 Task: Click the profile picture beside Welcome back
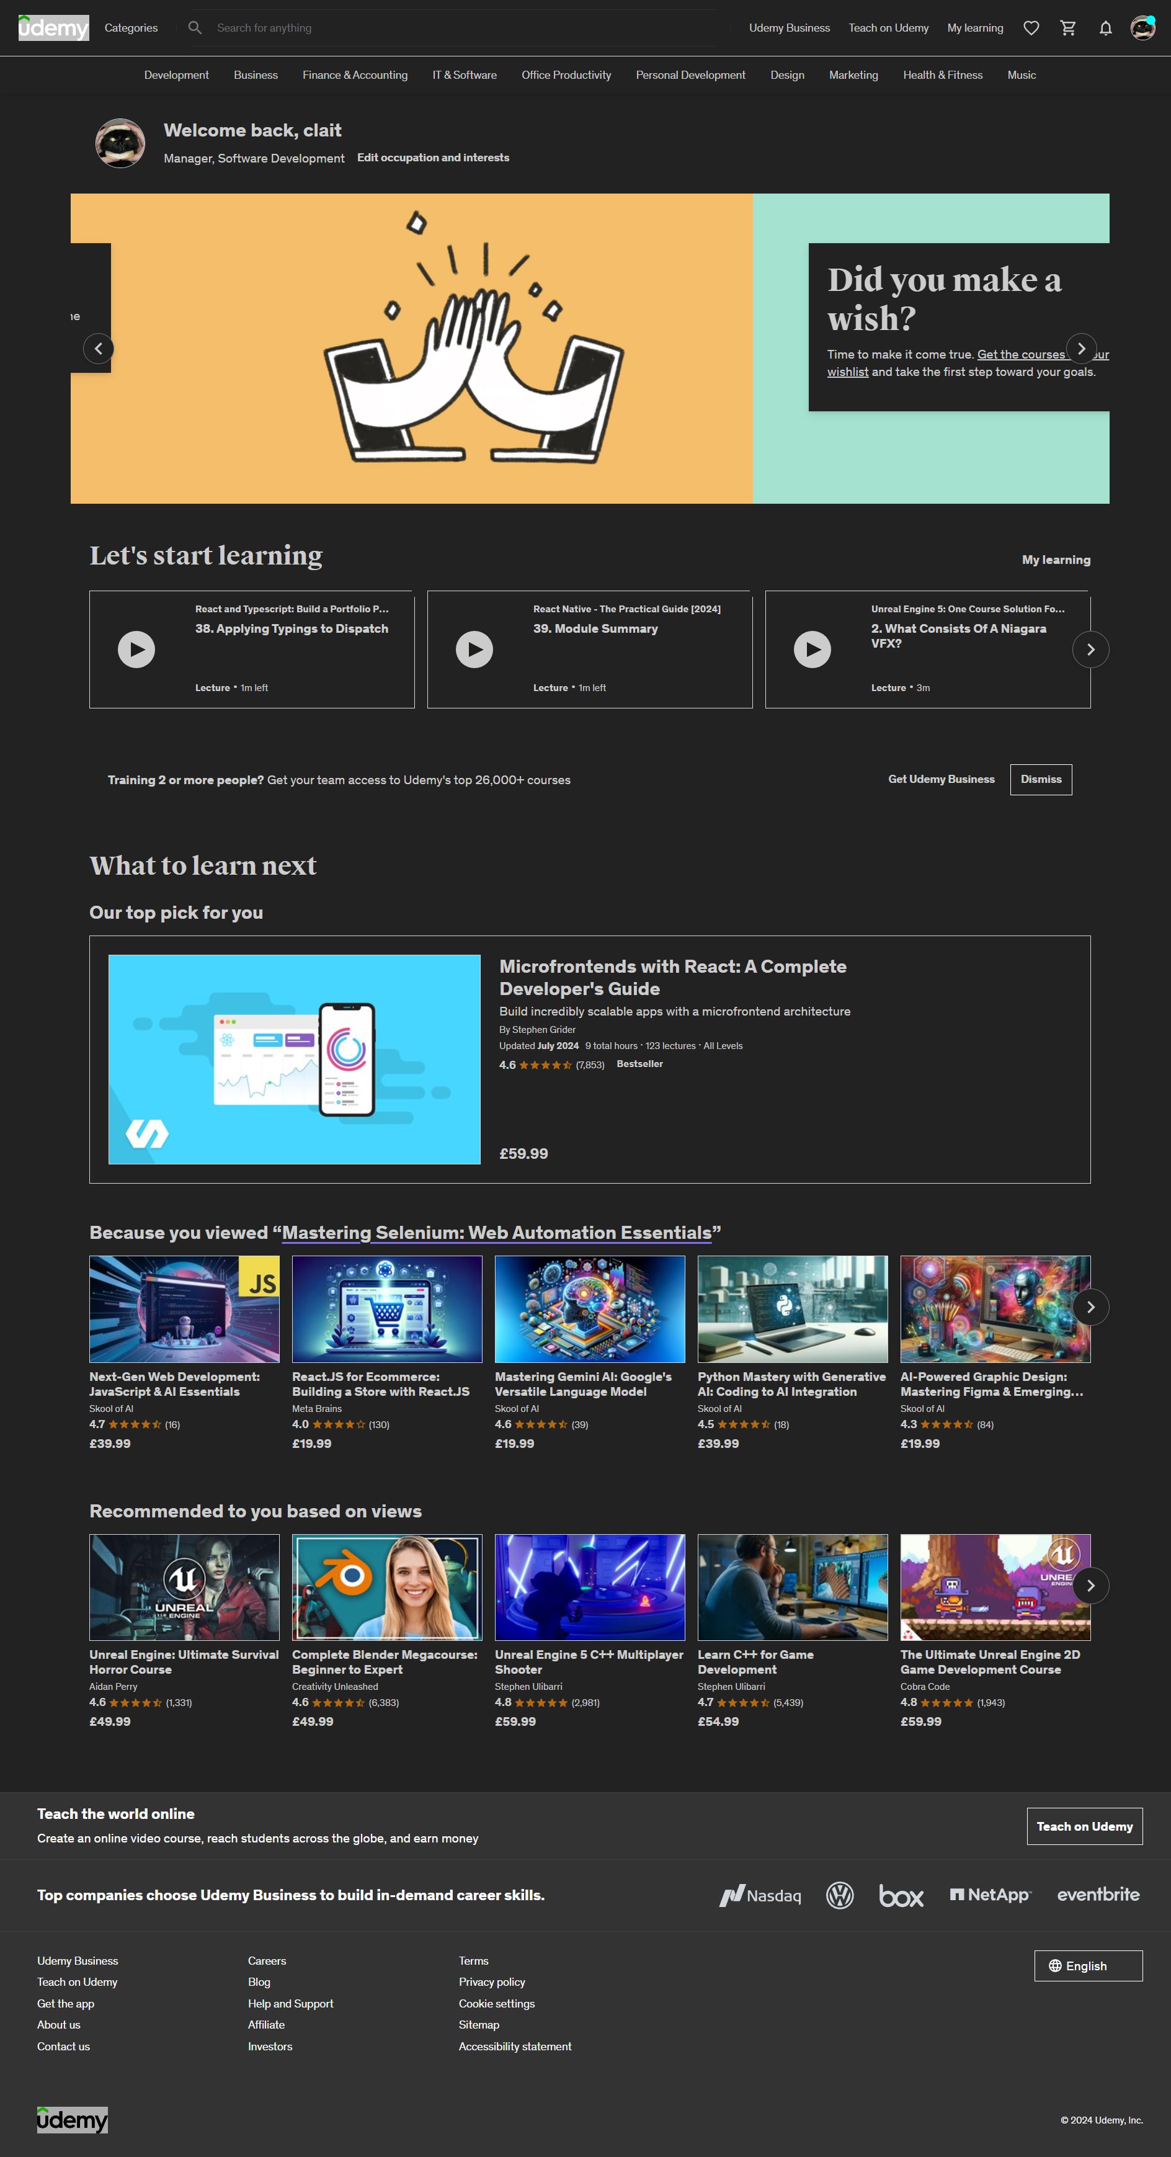point(120,143)
